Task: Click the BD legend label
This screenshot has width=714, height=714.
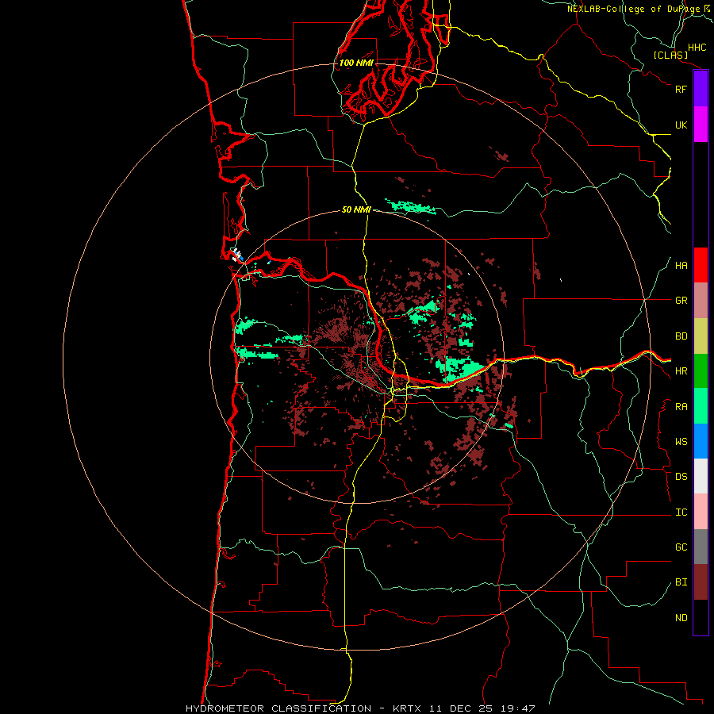Action: coord(681,336)
